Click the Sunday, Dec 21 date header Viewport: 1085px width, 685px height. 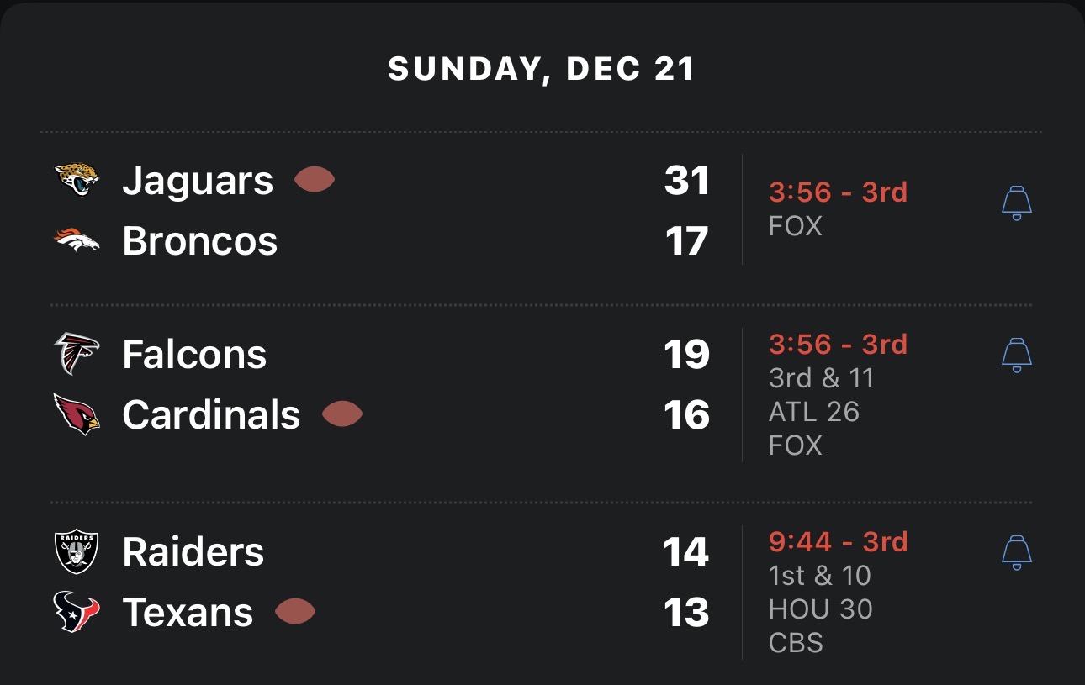pyautogui.click(x=542, y=69)
